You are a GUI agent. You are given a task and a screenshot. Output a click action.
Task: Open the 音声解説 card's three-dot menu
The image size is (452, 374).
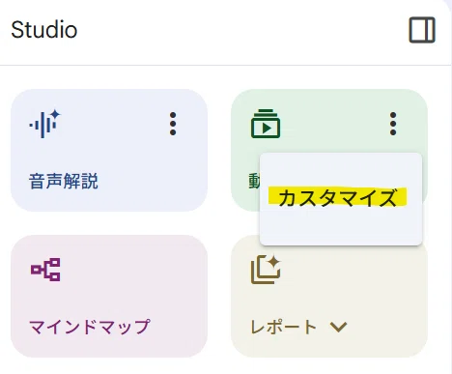tap(173, 124)
